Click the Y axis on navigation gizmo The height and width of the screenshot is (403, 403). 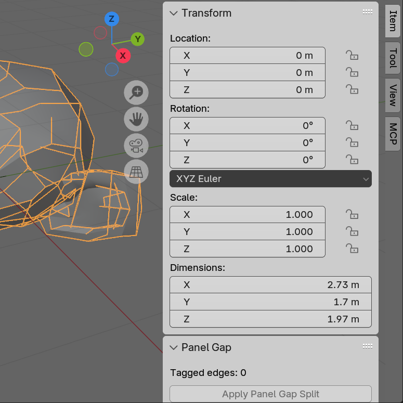[x=137, y=39]
